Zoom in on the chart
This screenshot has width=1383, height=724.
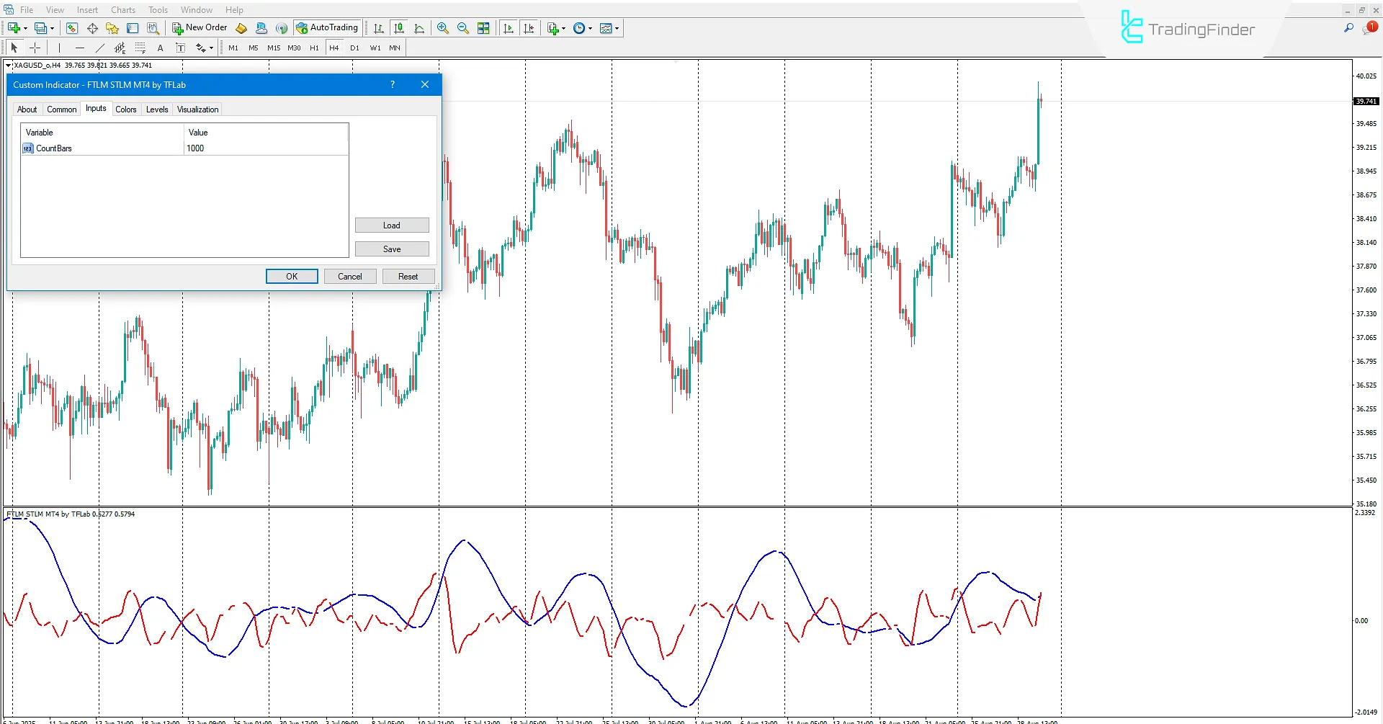(443, 28)
